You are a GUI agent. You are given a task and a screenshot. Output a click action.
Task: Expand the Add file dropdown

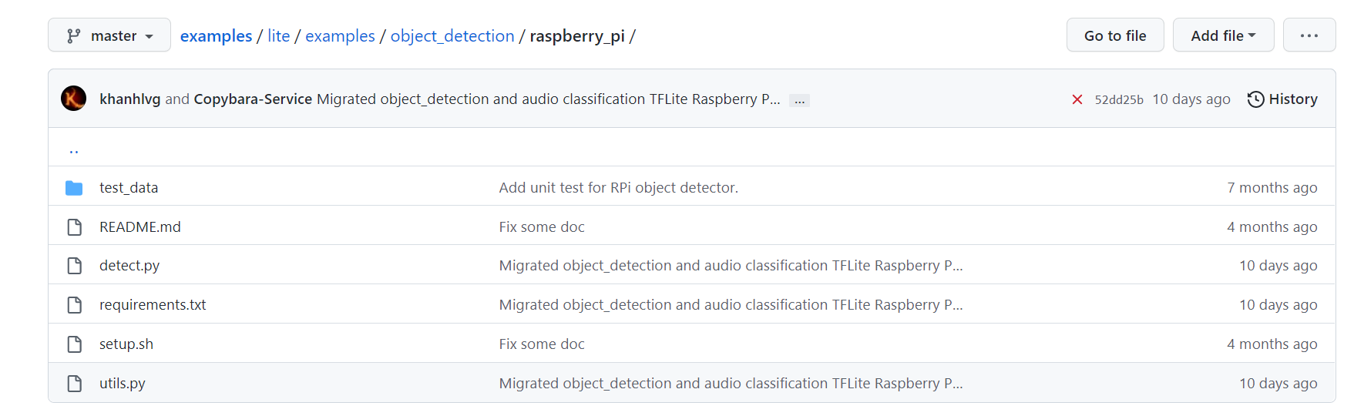coord(1223,35)
